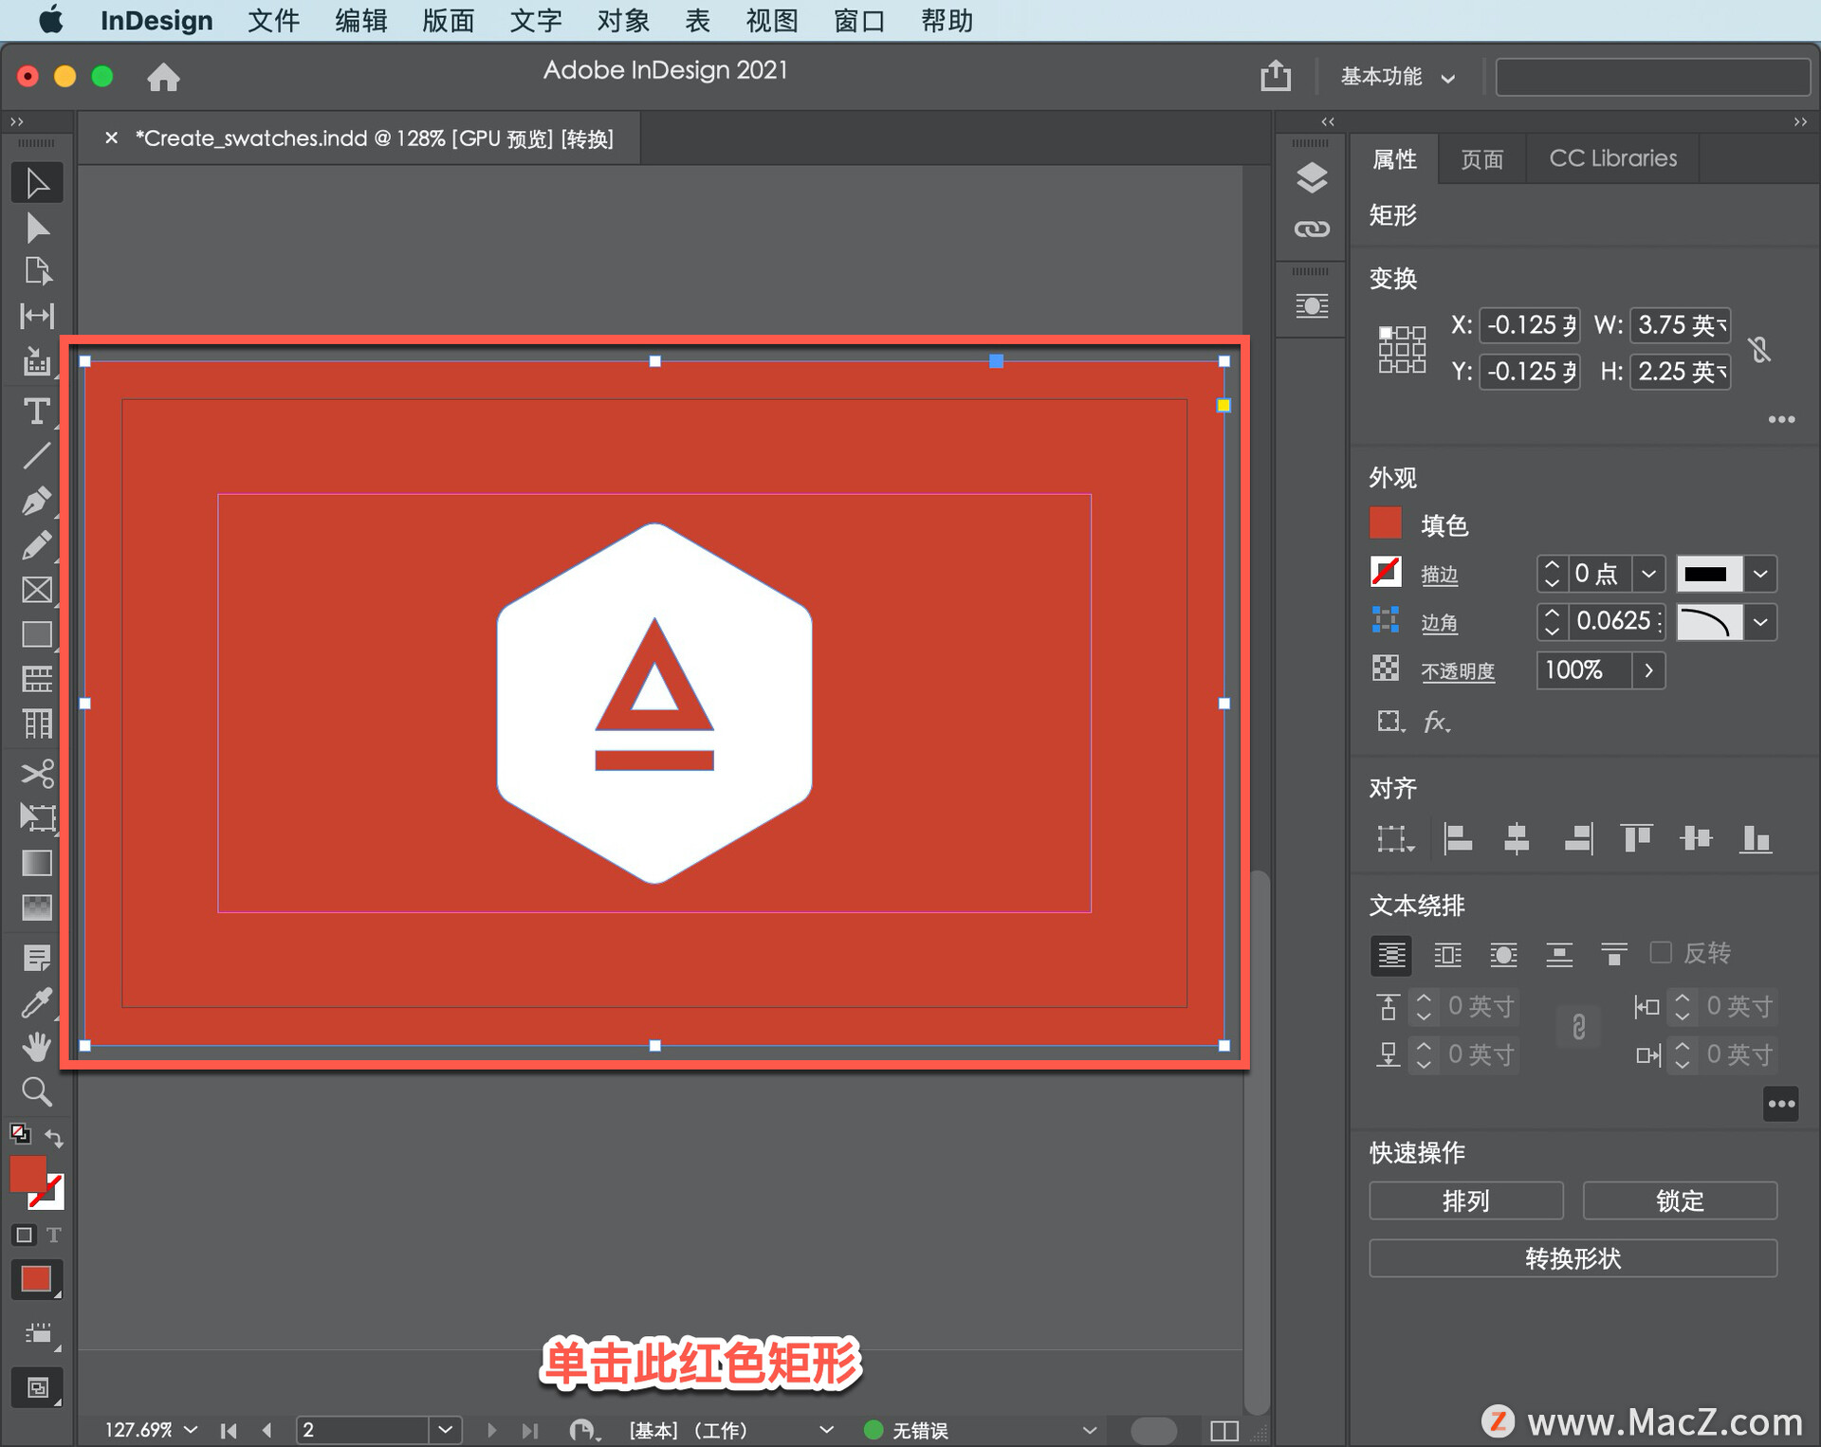Toggle constrain width and height proportions
This screenshot has height=1447, width=1821.
pyautogui.click(x=1759, y=349)
